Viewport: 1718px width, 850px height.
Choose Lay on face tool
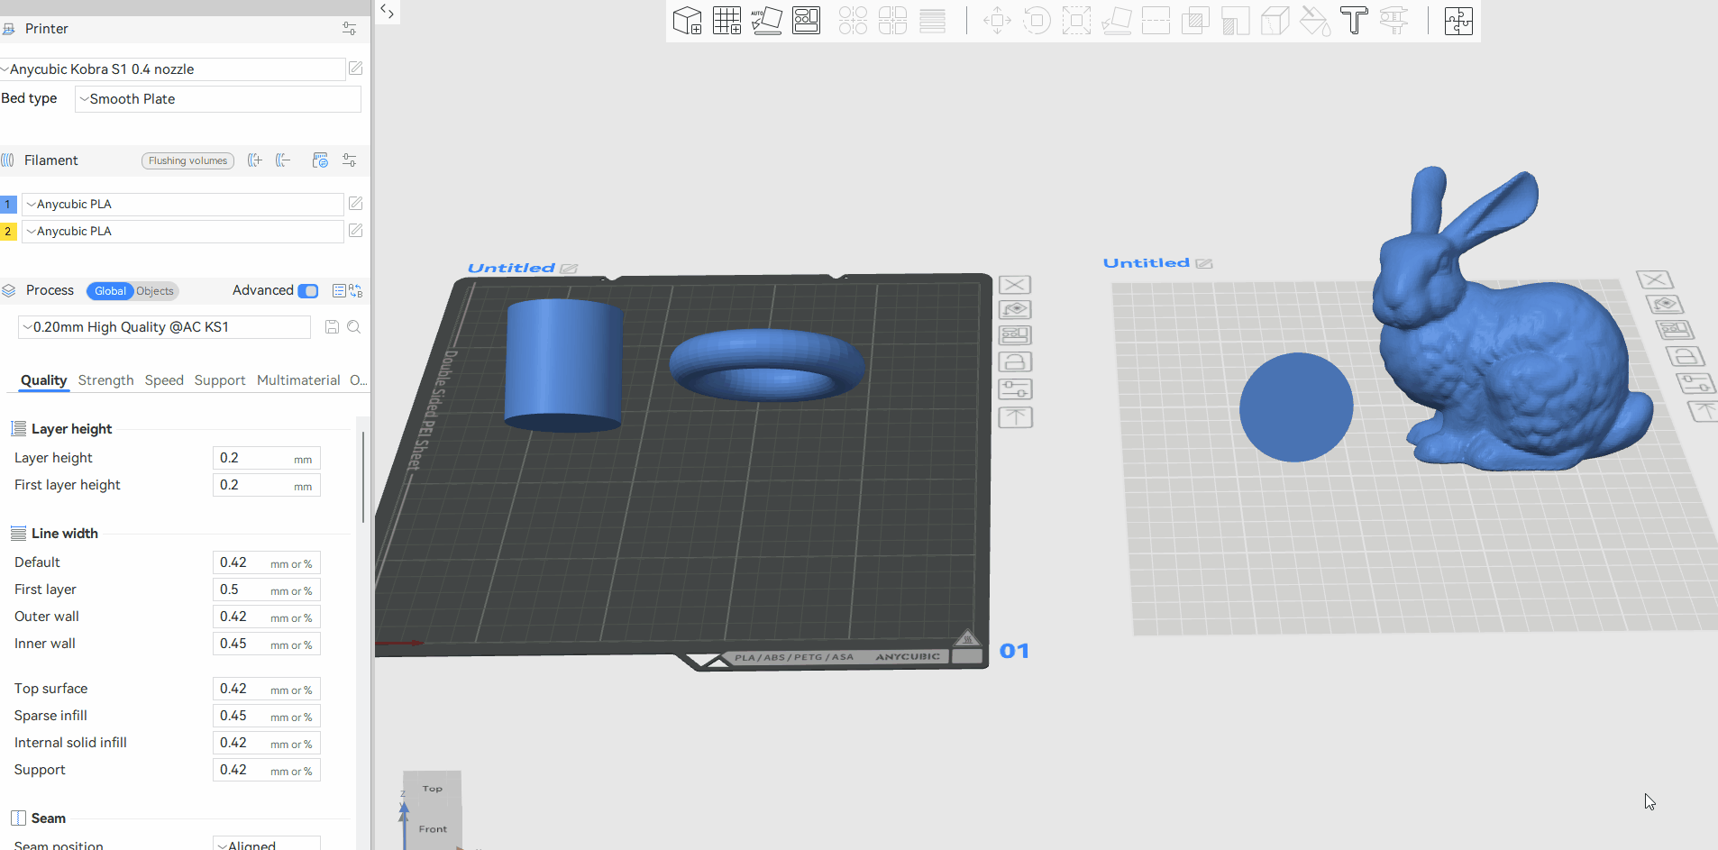pyautogui.click(x=1116, y=20)
